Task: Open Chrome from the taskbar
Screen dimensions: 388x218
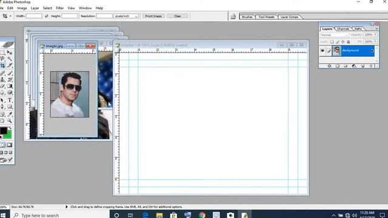Action: point(202,215)
